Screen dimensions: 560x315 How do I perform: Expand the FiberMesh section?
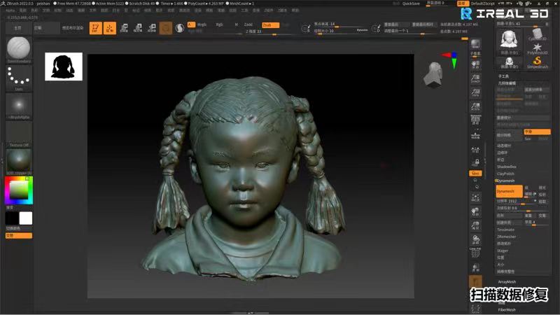pyautogui.click(x=507, y=309)
